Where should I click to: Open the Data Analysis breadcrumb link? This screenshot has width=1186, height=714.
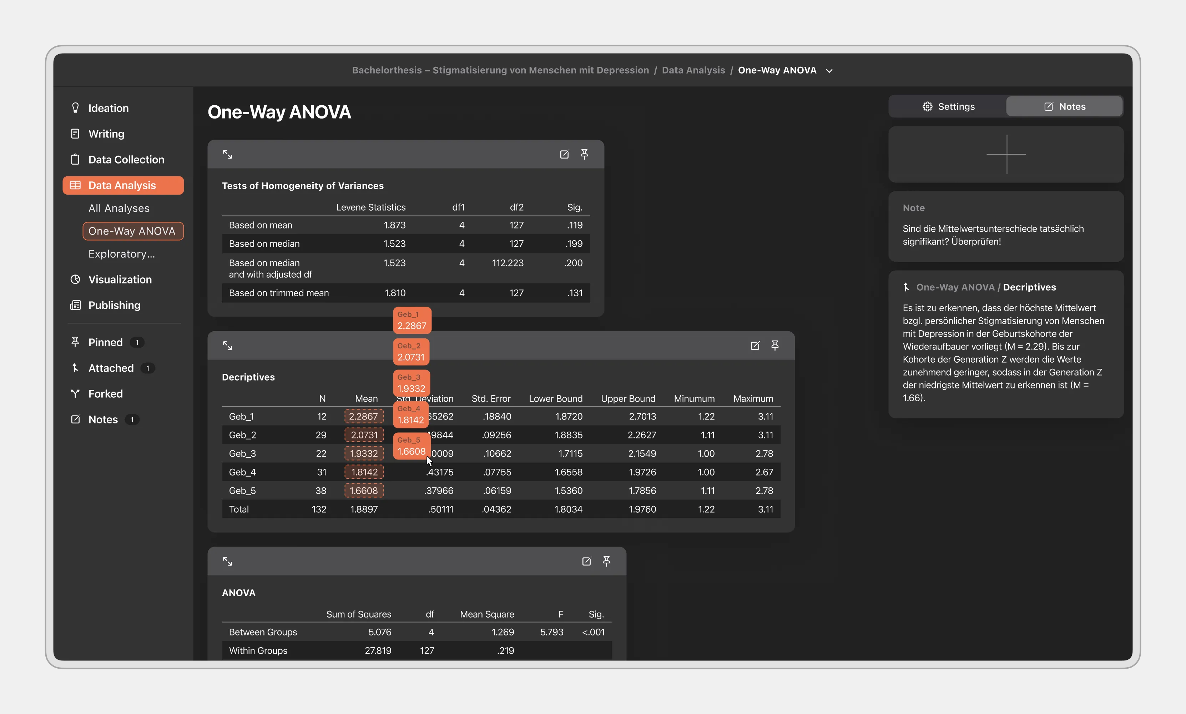point(693,70)
